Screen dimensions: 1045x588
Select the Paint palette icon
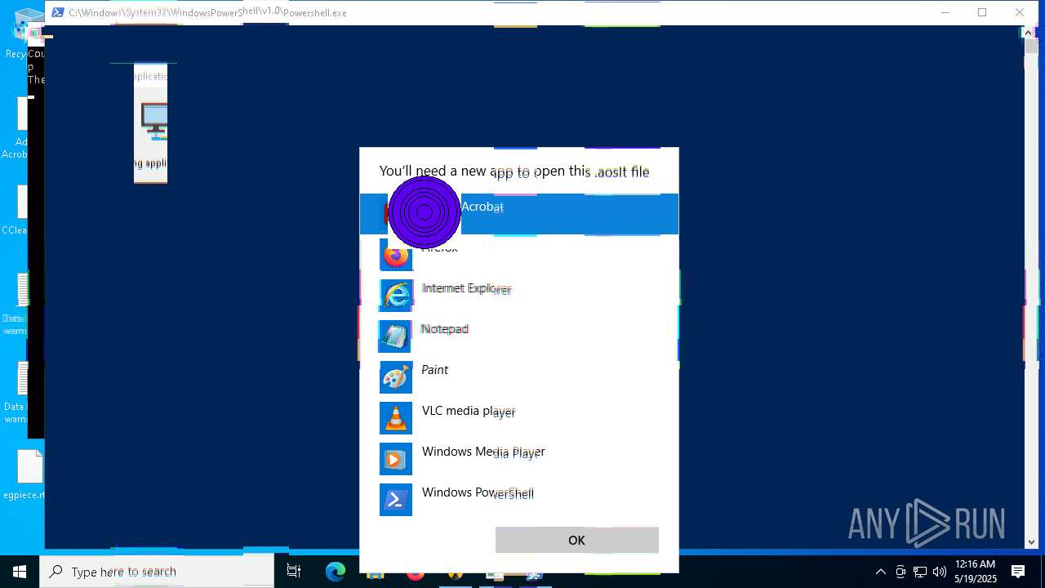[x=396, y=377]
